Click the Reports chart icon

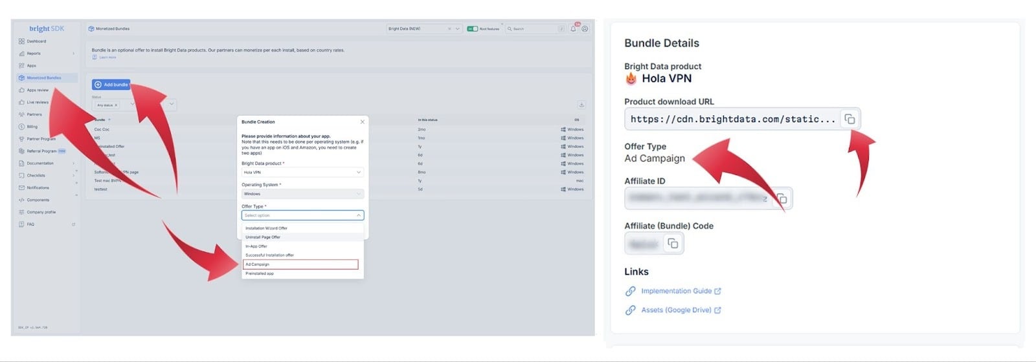click(x=21, y=54)
